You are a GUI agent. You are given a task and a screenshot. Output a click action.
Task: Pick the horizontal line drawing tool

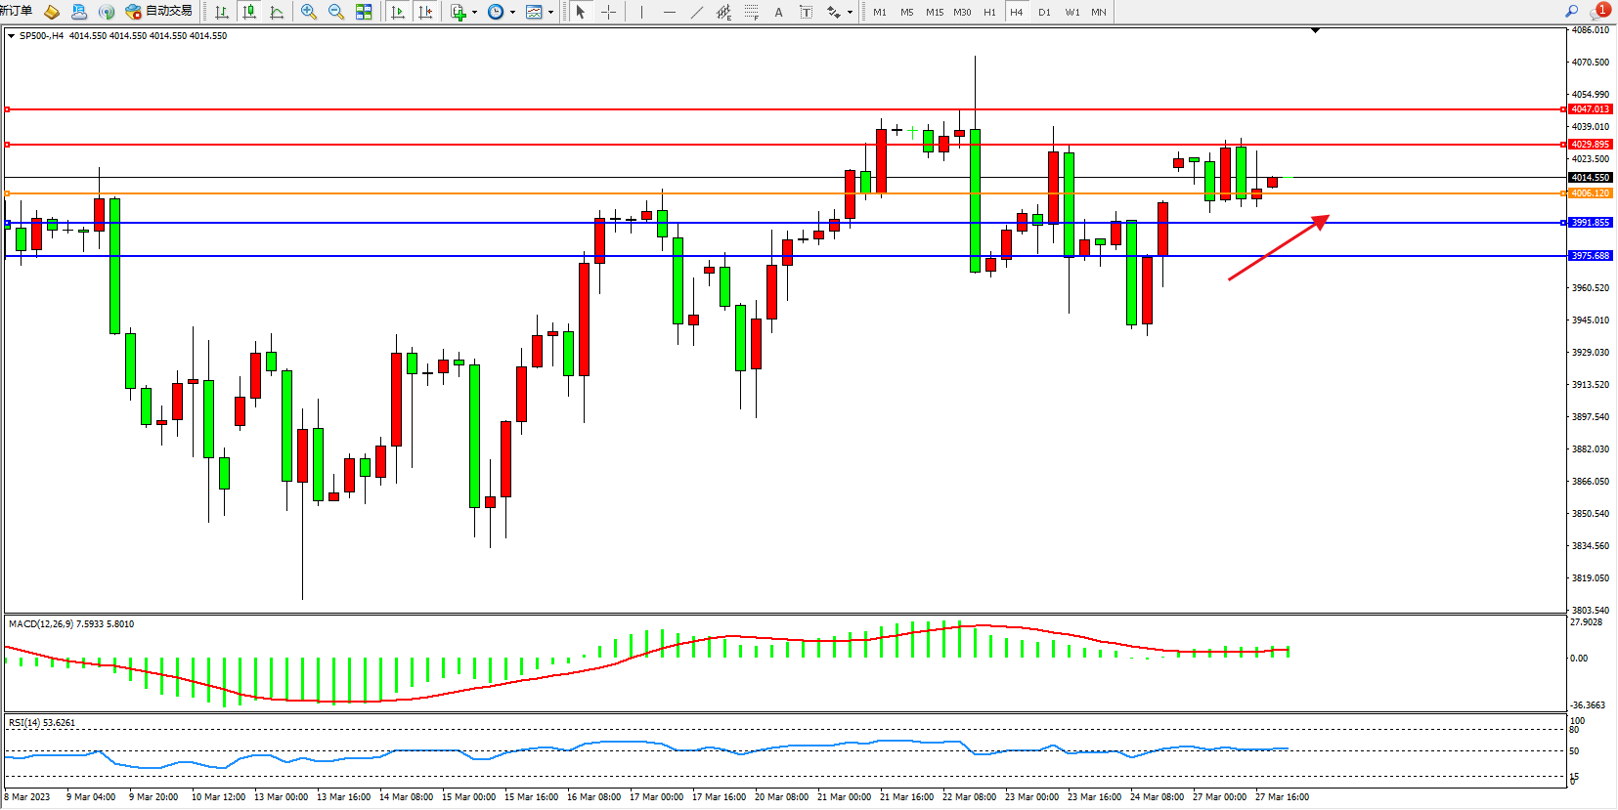(x=669, y=12)
